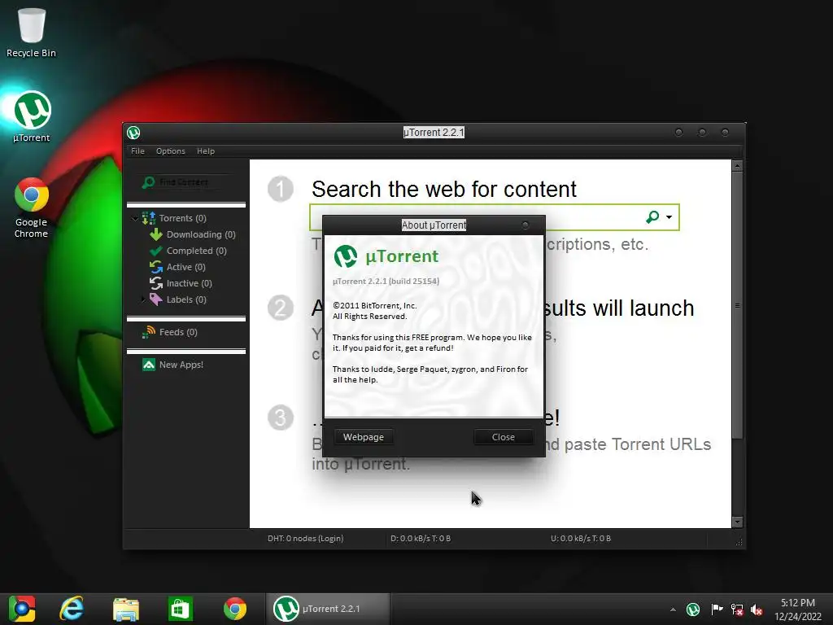Viewport: 833px width, 625px height.
Task: Click the Completed checkmark icon
Action: coord(155,251)
